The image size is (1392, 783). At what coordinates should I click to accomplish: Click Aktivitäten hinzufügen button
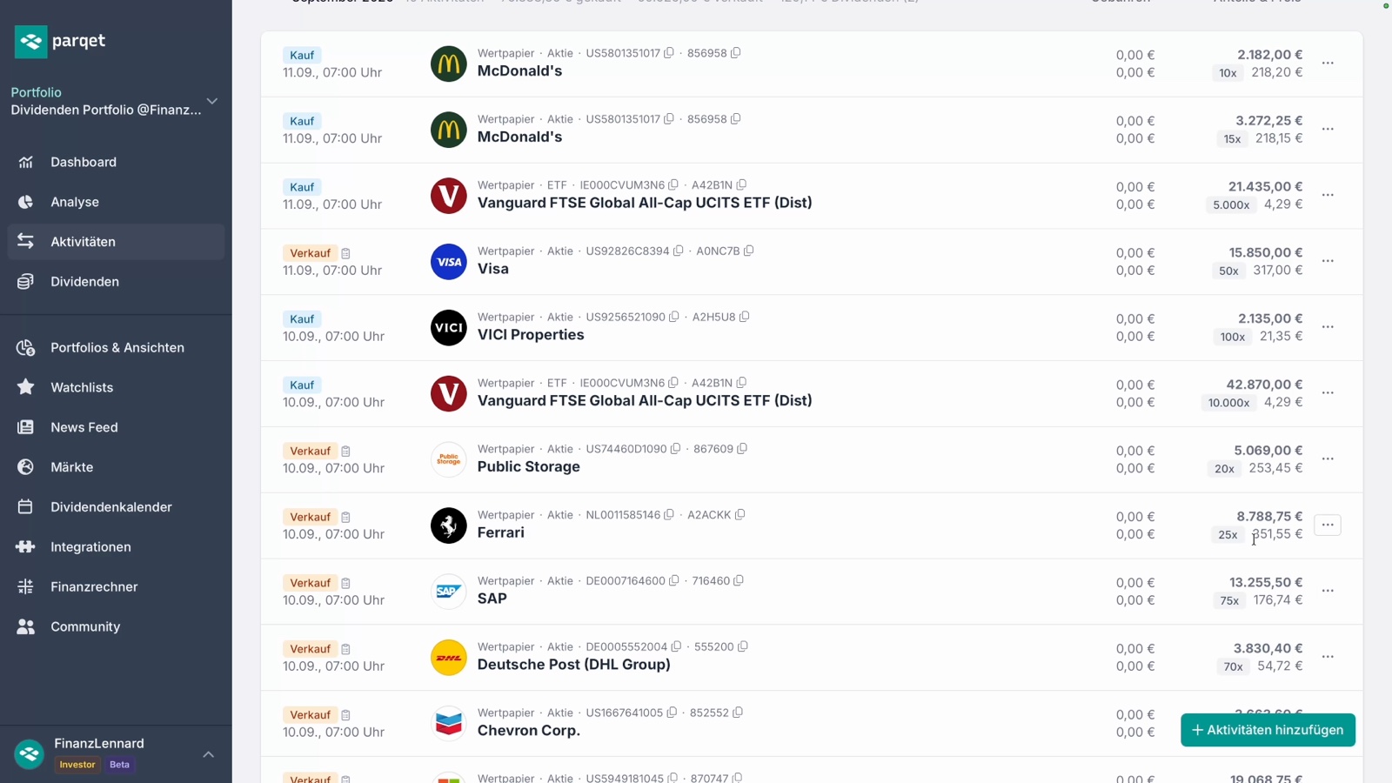[x=1268, y=730]
